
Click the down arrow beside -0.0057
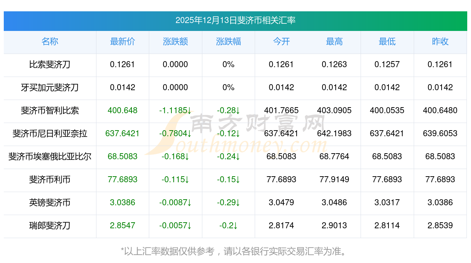click(x=189, y=226)
